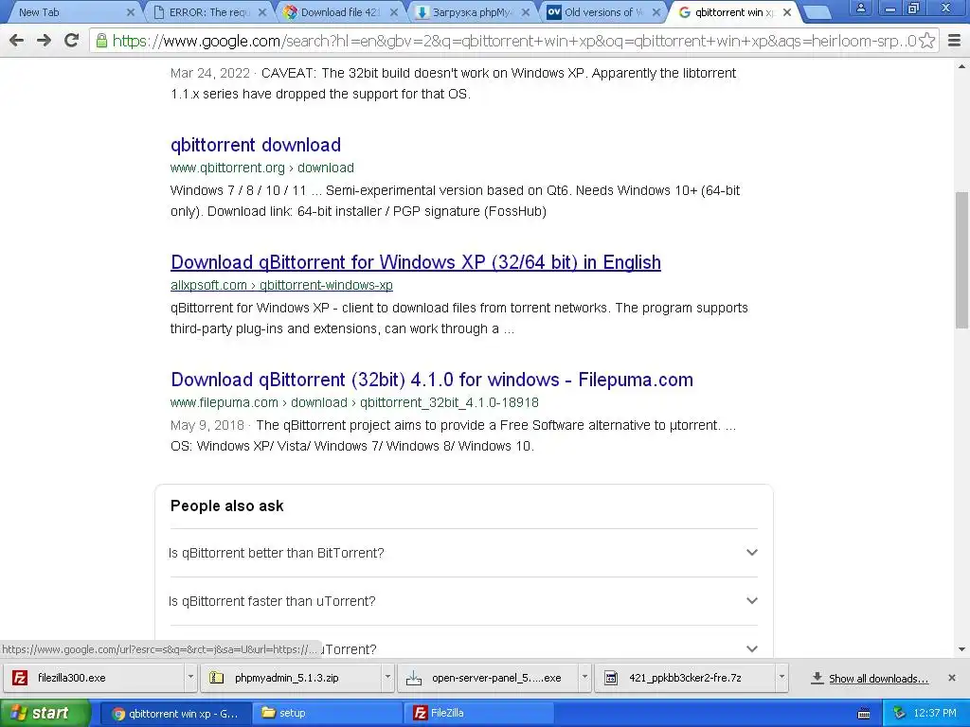Click the FileZilla icon on filezilla300.exe
The height and width of the screenshot is (727, 970).
tap(20, 678)
